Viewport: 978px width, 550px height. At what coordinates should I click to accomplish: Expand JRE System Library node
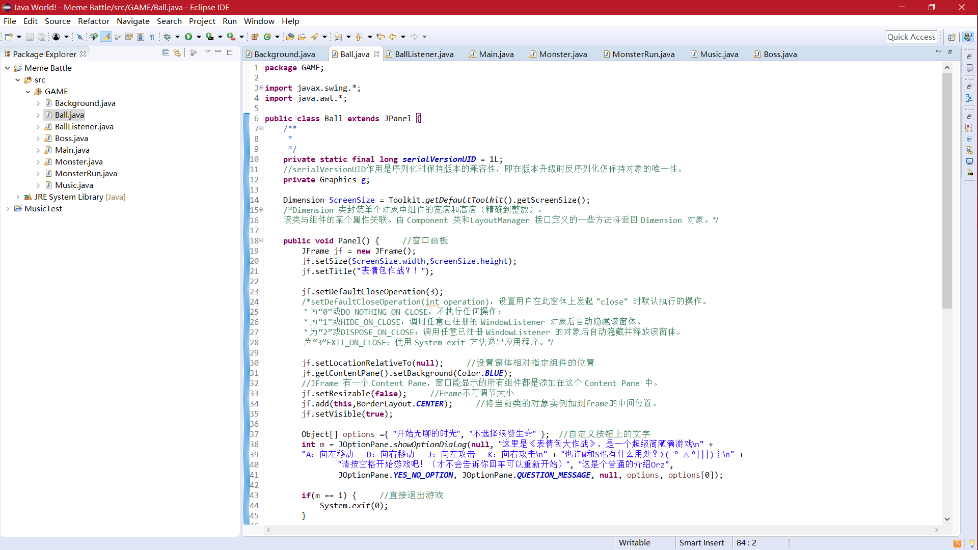coord(18,197)
